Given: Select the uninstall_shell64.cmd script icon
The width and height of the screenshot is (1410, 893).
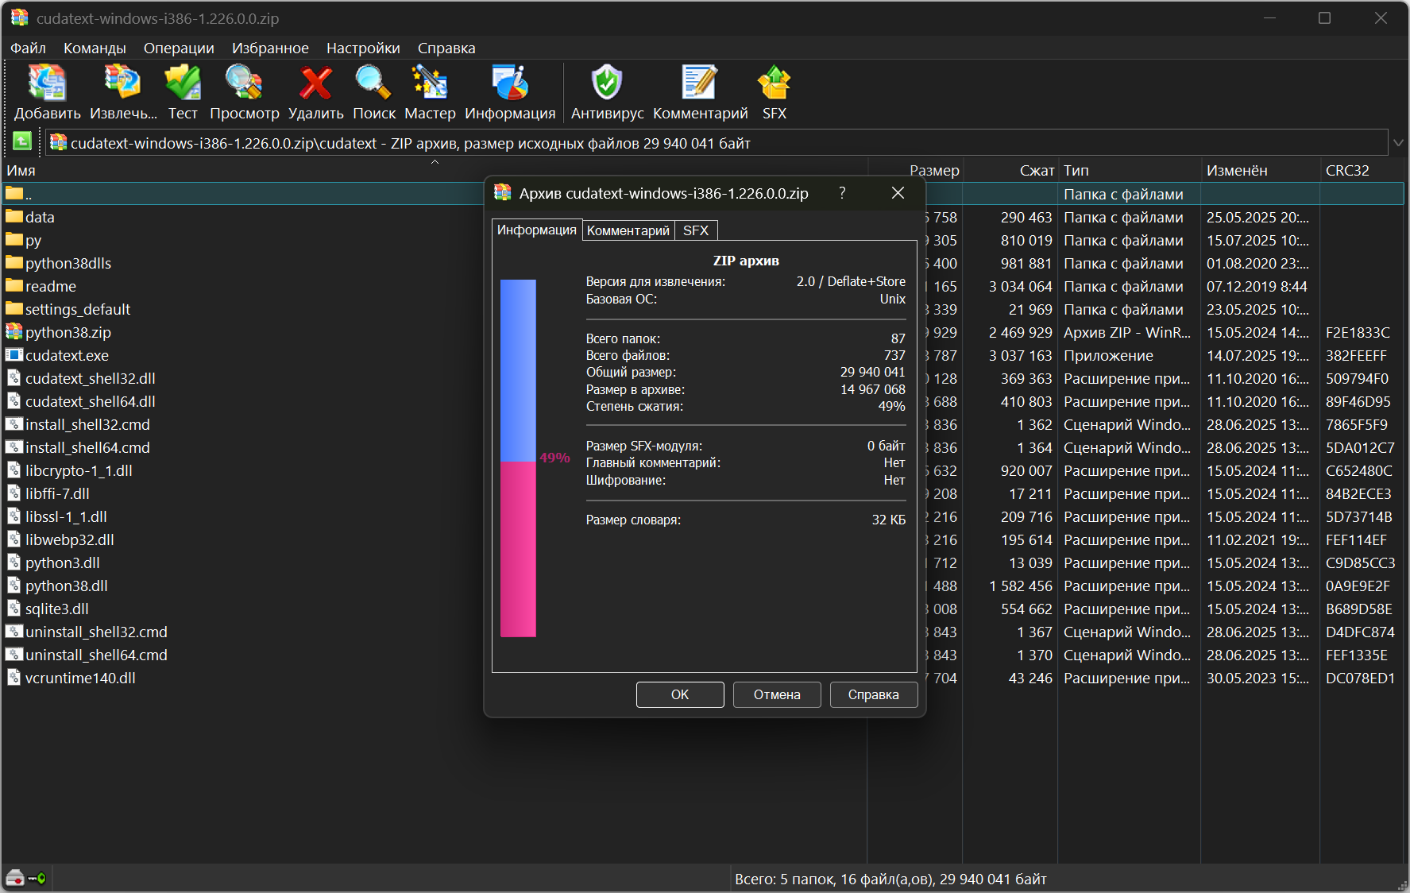Looking at the screenshot, I should click(14, 654).
